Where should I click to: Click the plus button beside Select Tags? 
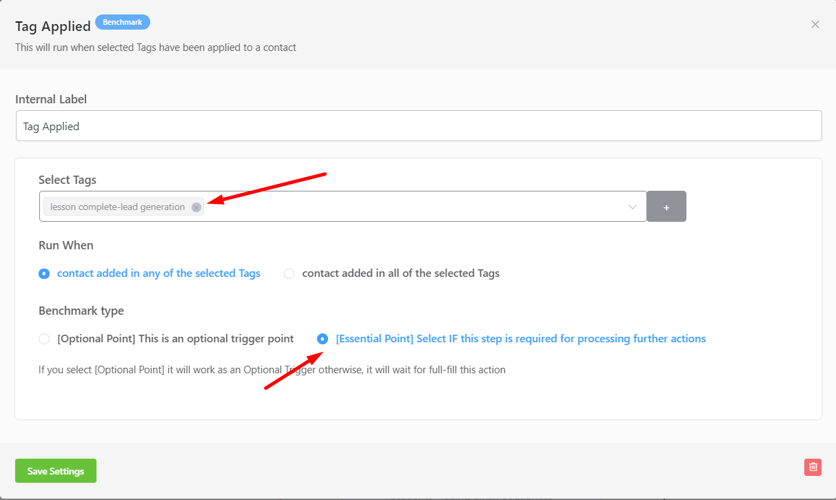click(666, 207)
